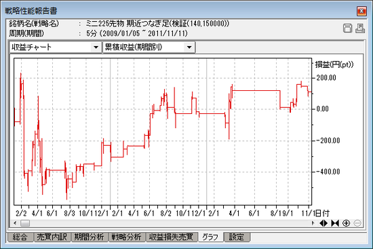Click the 11/1 date axis label

coord(309,213)
